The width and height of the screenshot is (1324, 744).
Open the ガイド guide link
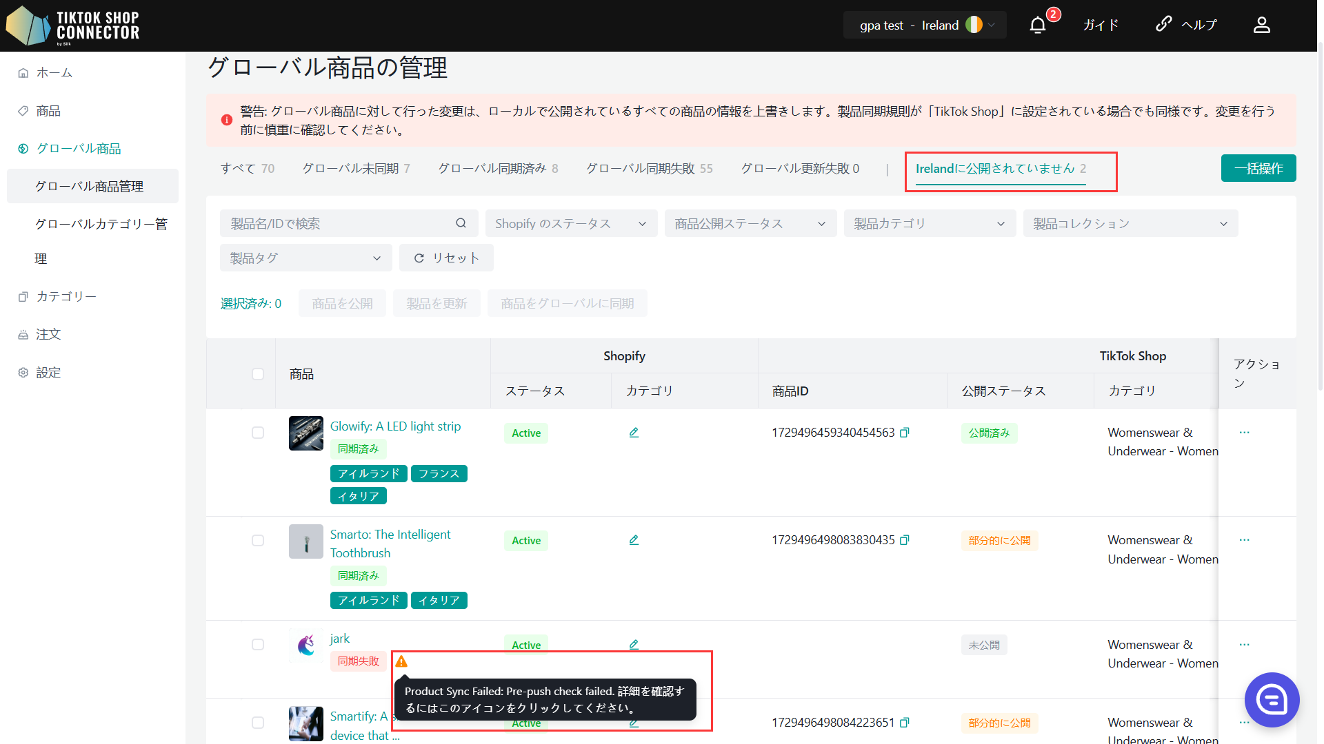1101,25
